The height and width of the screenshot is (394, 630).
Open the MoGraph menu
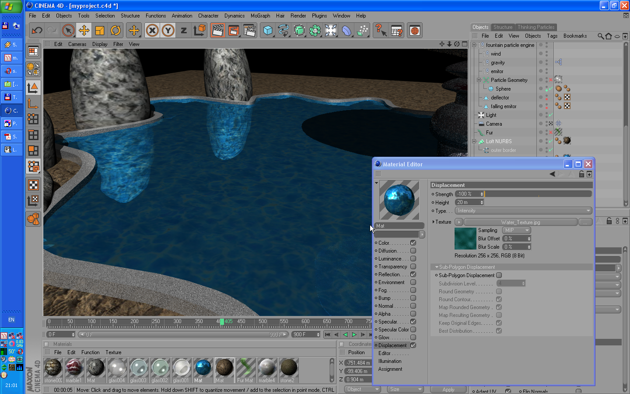point(260,16)
